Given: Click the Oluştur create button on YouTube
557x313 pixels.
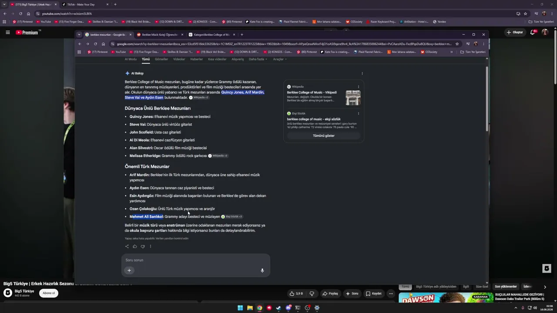Looking at the screenshot, I should pos(515,32).
